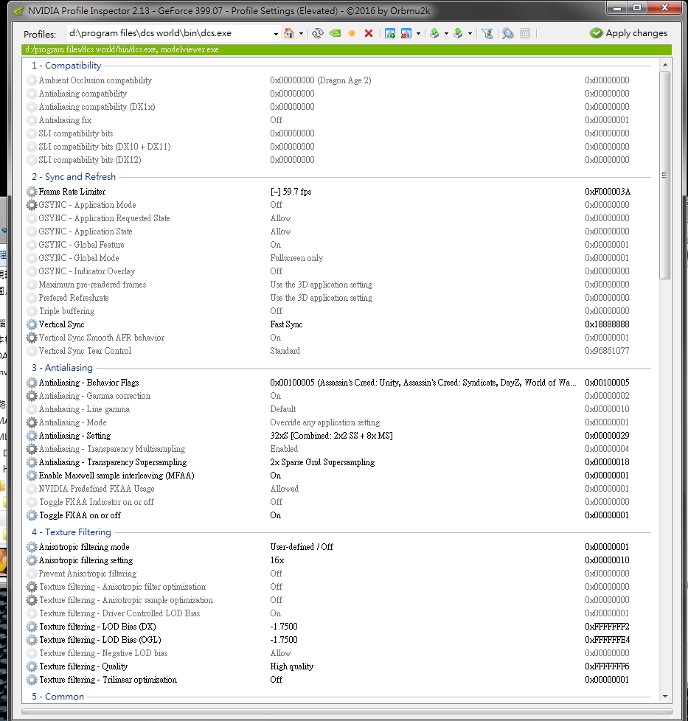The image size is (688, 721).
Task: Go to the global profile via Home icon
Action: 289,33
